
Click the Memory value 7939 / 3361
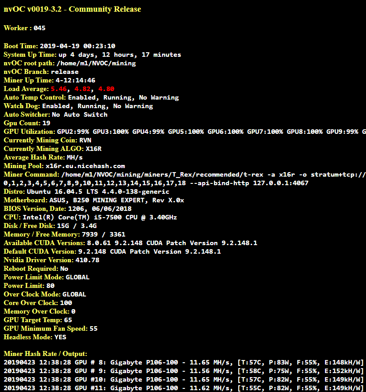(104, 234)
